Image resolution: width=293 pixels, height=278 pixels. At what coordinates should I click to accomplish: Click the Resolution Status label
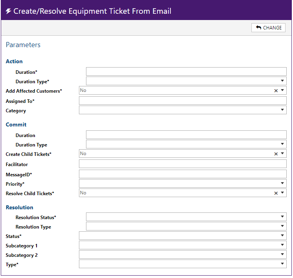coord(36,218)
